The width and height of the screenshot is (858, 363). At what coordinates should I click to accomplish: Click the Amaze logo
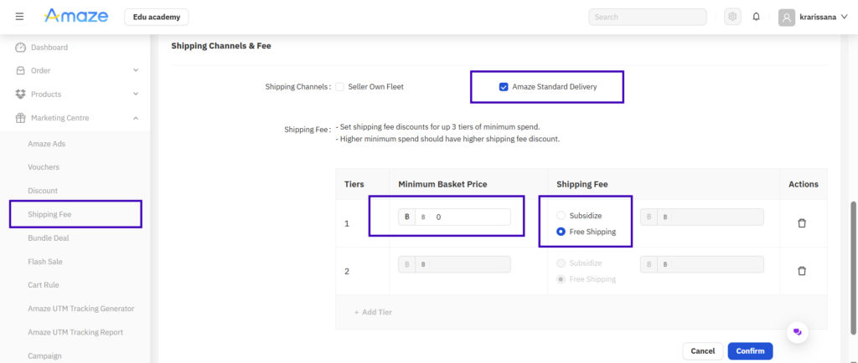tap(76, 17)
